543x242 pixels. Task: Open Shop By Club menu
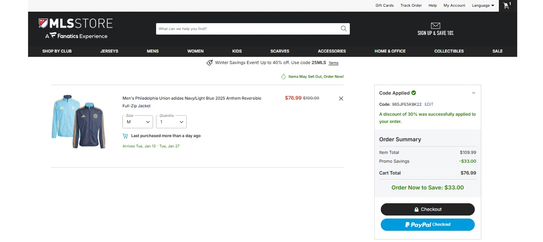[x=57, y=51]
